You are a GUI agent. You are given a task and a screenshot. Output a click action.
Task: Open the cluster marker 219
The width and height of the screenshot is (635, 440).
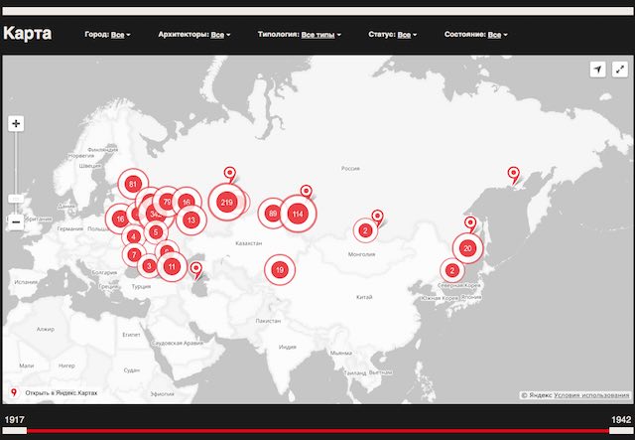pos(227,202)
